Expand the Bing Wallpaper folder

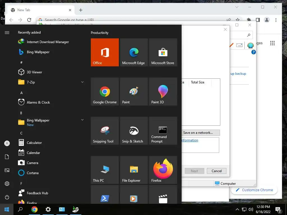click(82, 120)
